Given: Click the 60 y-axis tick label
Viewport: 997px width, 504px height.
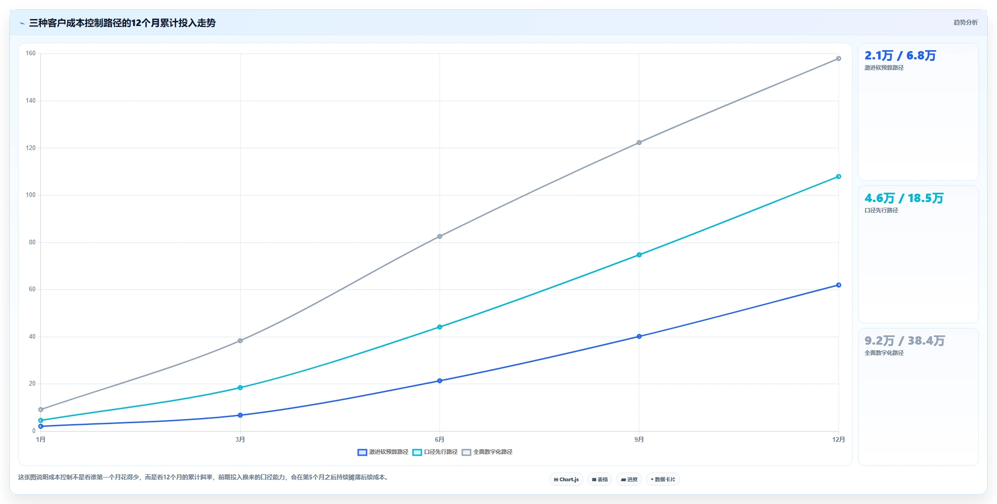Looking at the screenshot, I should (32, 289).
